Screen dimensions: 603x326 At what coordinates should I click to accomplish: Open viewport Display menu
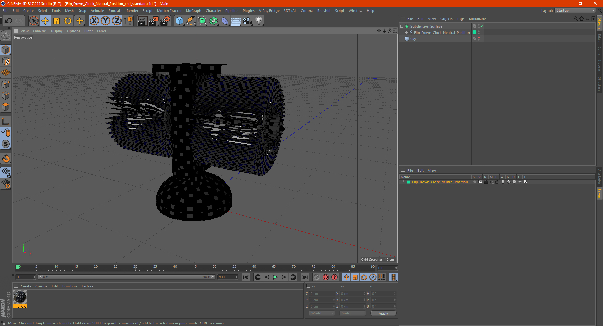(57, 31)
